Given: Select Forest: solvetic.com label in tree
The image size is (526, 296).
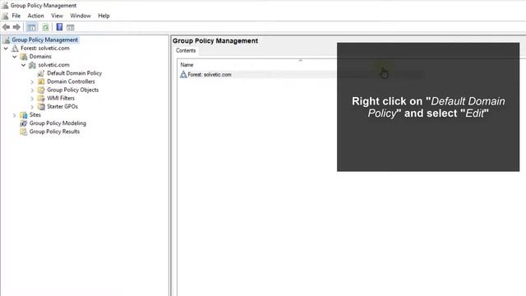Looking at the screenshot, I should [x=45, y=49].
